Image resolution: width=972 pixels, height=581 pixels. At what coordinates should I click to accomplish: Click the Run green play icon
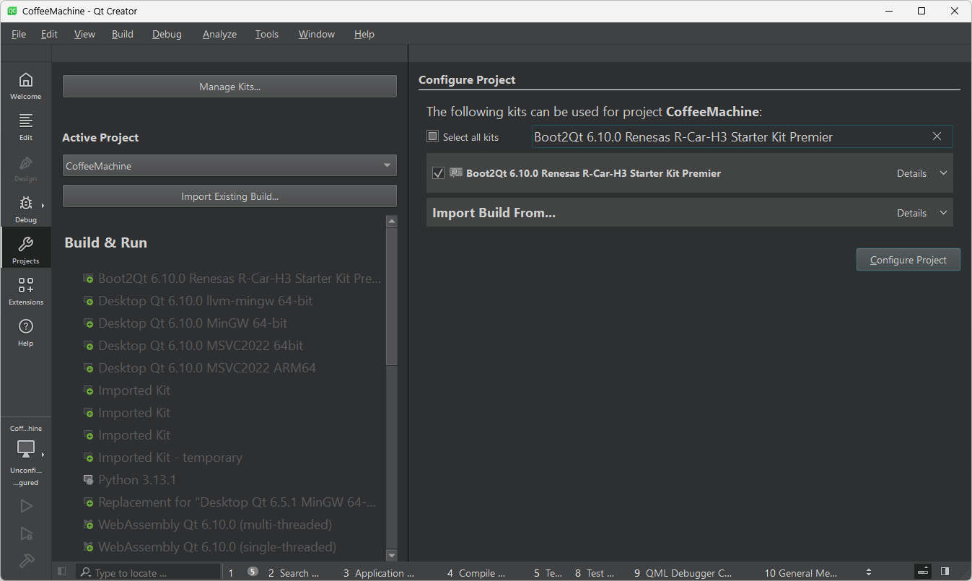(26, 505)
